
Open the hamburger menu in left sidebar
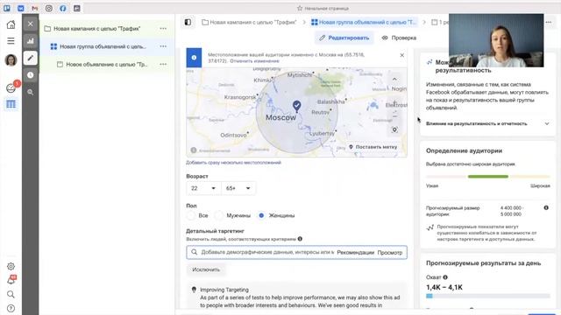click(11, 41)
